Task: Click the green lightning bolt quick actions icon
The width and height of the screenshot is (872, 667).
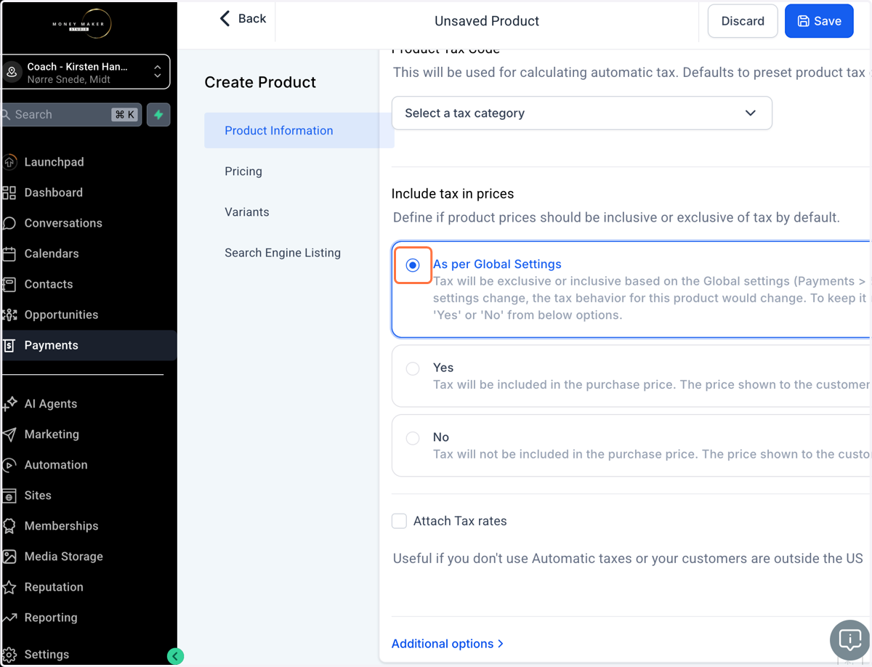Action: pos(158,115)
